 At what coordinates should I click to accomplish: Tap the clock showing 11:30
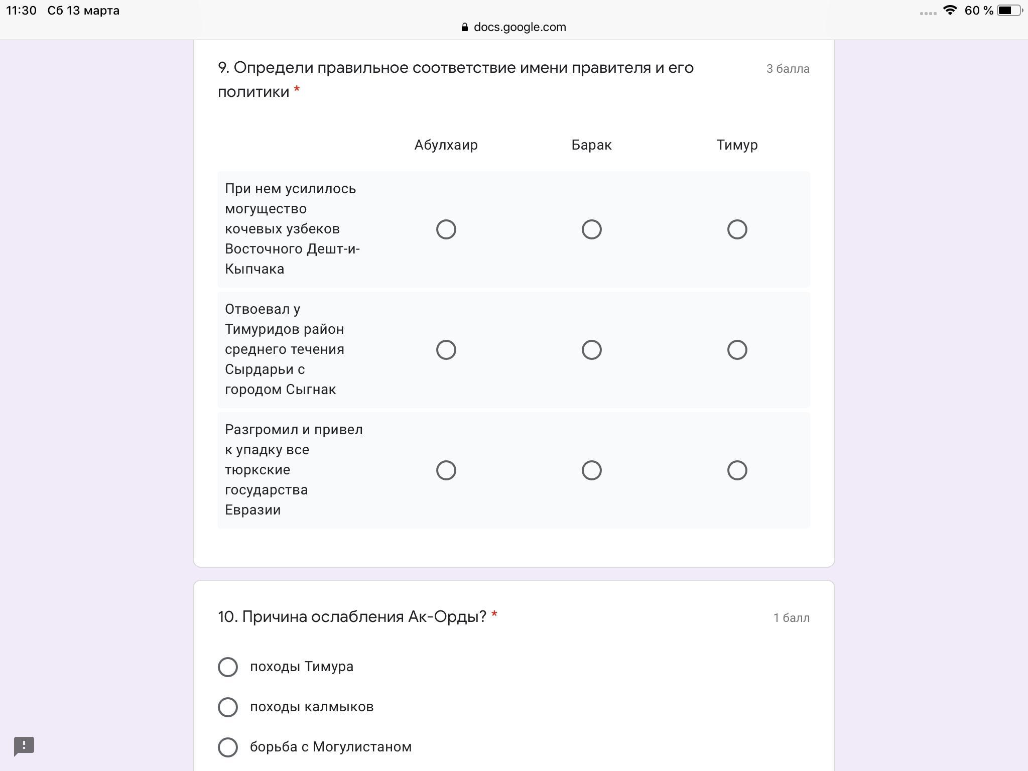tap(21, 11)
